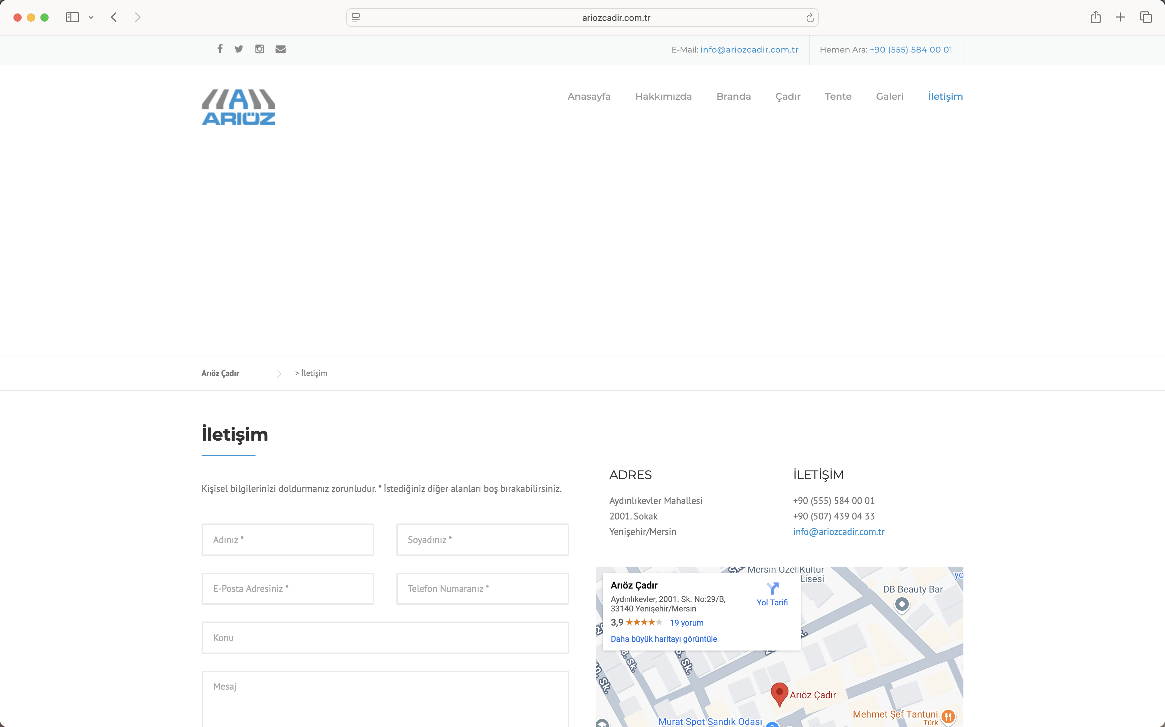Screen dimensions: 1165x727
Task: Toggle the Safari sidebar
Action: pyautogui.click(x=72, y=18)
